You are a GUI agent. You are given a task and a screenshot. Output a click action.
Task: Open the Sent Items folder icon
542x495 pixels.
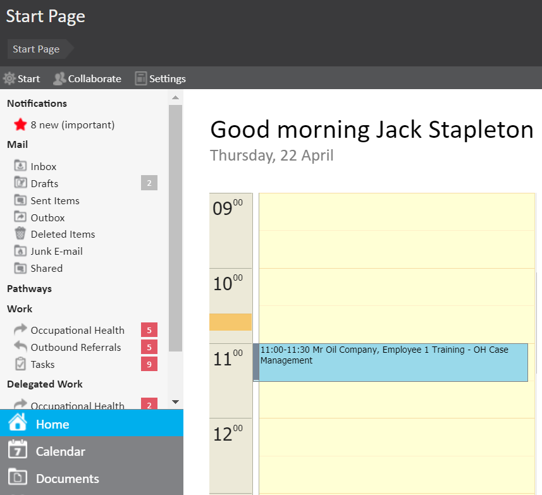pos(20,200)
